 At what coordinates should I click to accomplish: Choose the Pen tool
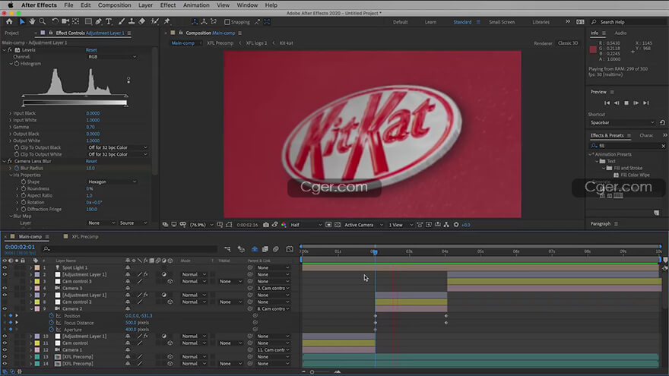point(100,22)
